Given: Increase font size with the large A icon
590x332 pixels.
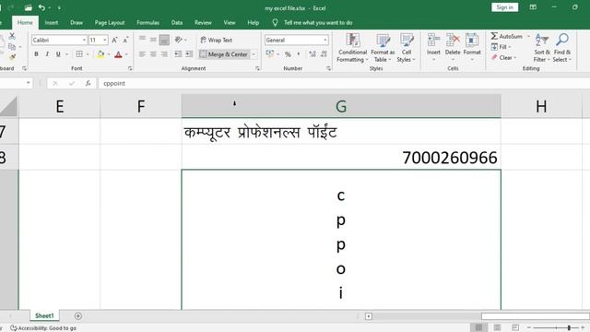Looking at the screenshot, I should [114, 40].
